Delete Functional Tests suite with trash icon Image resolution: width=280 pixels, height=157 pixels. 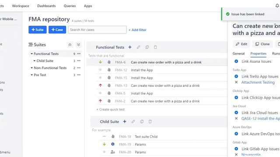[155, 47]
